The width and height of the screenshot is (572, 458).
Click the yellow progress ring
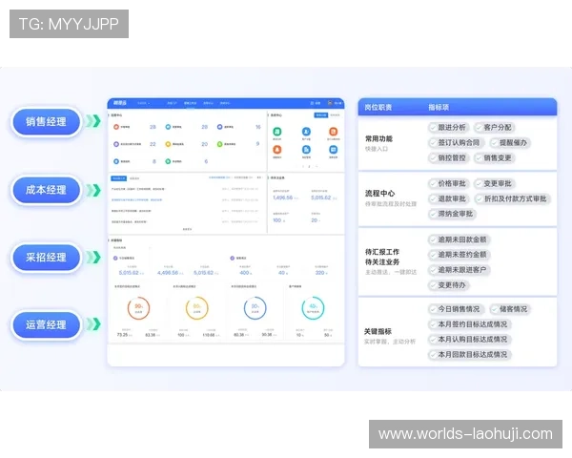[x=197, y=308]
